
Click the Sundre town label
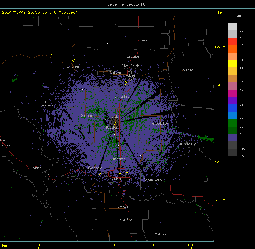click(x=86, y=116)
